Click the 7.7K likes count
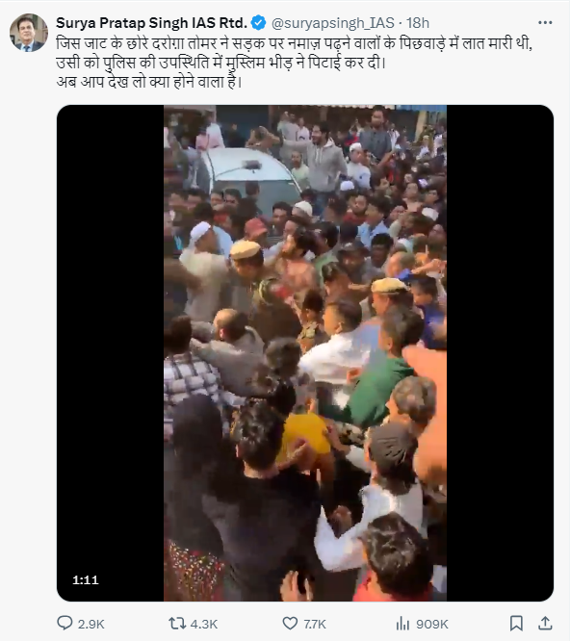This screenshot has width=570, height=641. click(315, 625)
